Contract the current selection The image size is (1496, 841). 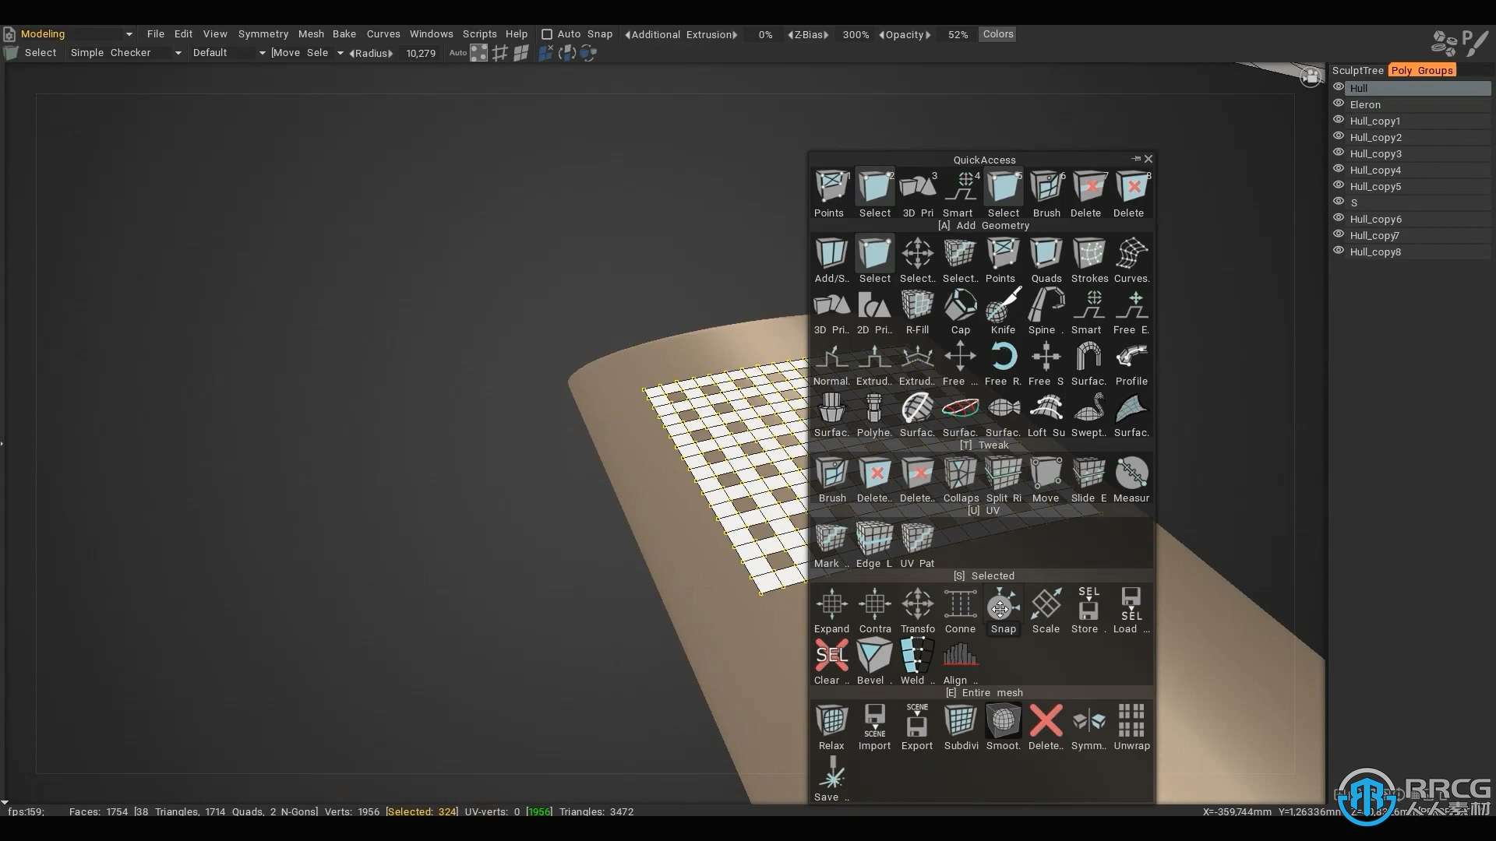click(874, 611)
